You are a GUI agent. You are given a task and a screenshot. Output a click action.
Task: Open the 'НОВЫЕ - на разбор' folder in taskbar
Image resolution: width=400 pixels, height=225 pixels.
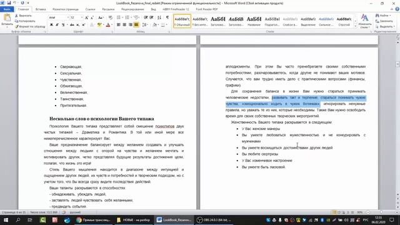point(133,220)
